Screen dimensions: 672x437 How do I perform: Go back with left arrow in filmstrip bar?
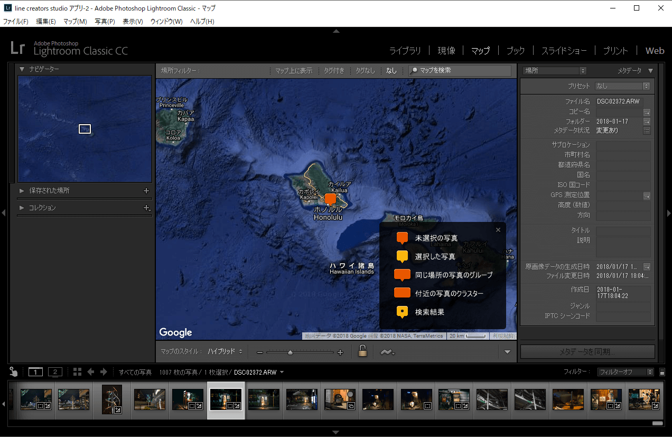coord(91,372)
